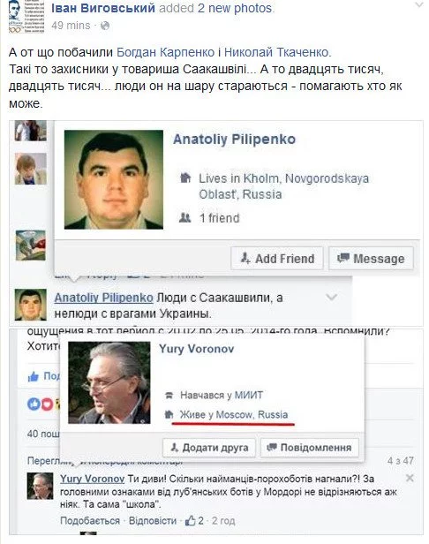Expand comment options chevron beside Pilipenko comment
429x544 pixels.
[x=332, y=298]
